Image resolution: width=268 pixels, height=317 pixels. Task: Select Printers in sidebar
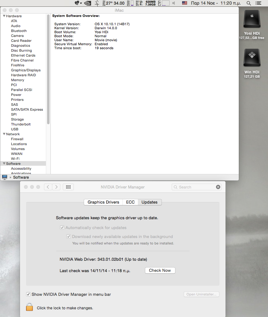pos(17,100)
